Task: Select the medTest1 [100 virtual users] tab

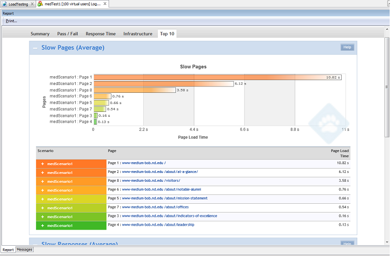Action: 72,4
